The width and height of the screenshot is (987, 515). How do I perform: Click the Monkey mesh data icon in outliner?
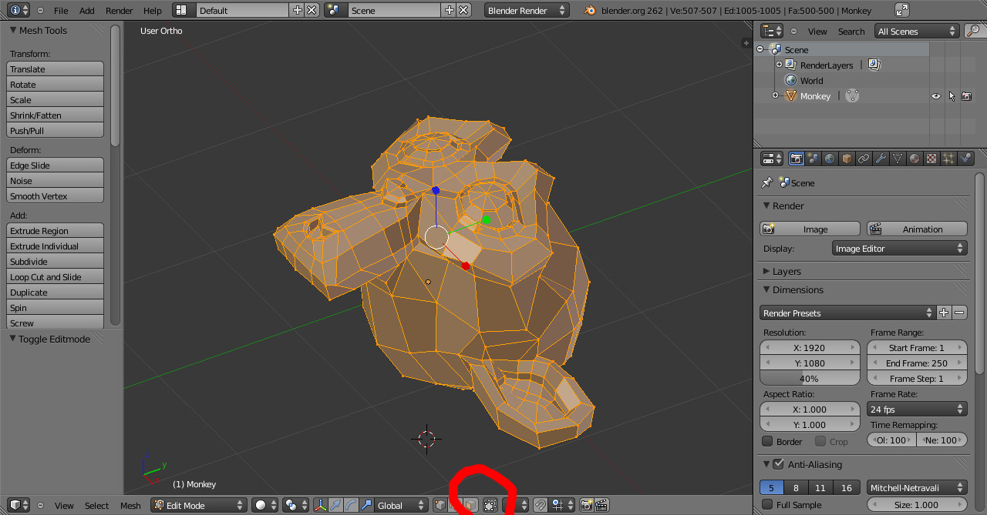pyautogui.click(x=852, y=95)
